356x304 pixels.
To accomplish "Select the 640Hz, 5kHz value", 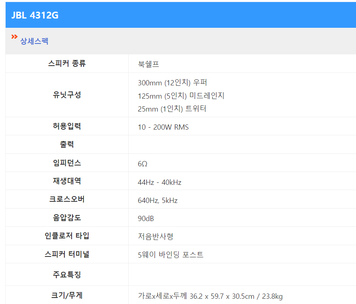I will (x=158, y=201).
